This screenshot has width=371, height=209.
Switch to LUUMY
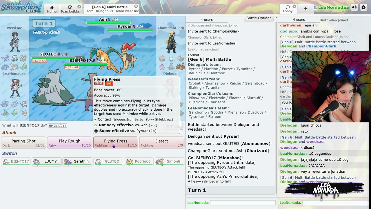click(47, 161)
